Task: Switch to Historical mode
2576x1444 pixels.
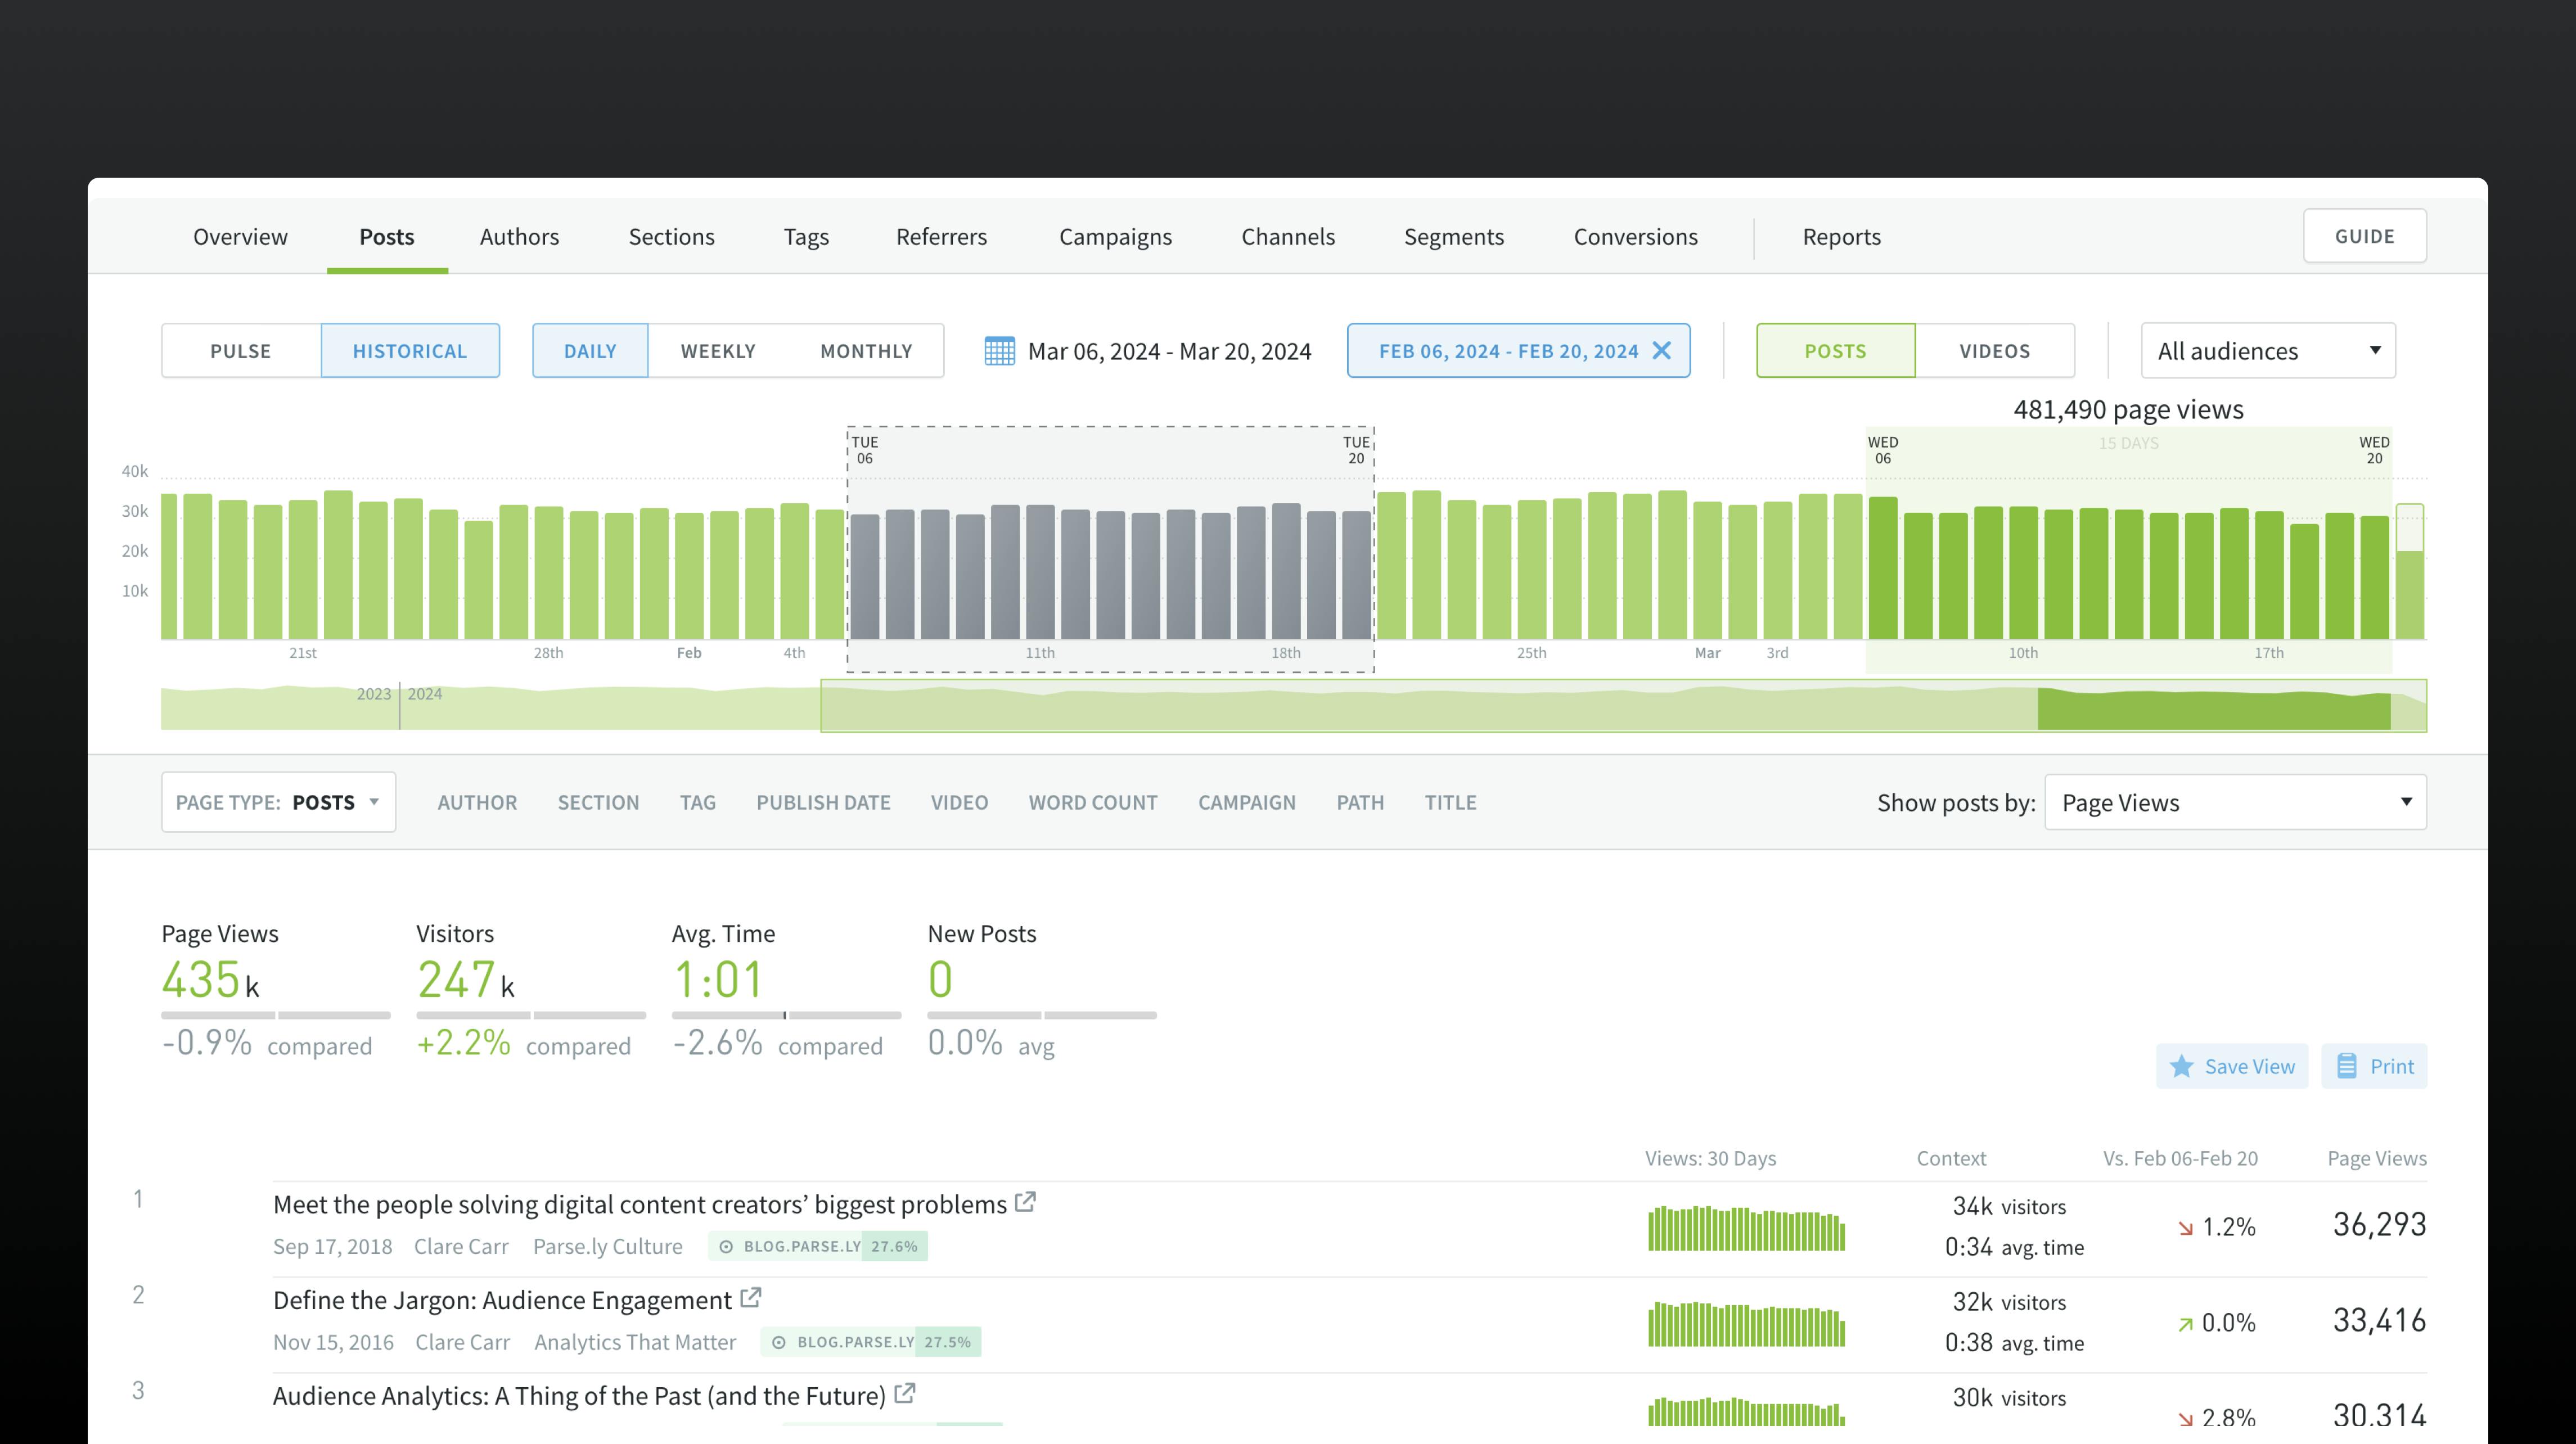Action: coord(410,351)
